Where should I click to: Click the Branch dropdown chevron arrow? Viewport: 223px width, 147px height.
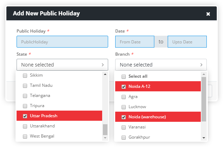[x=201, y=65]
